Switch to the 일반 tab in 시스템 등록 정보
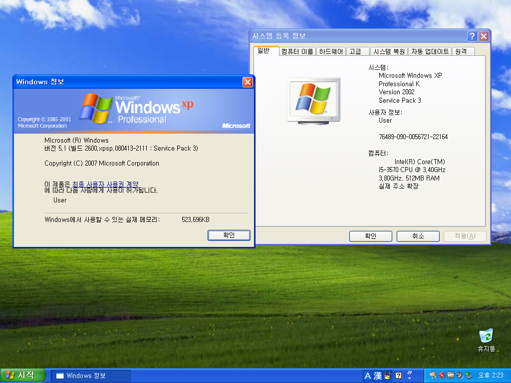The image size is (511, 383). pos(266,51)
